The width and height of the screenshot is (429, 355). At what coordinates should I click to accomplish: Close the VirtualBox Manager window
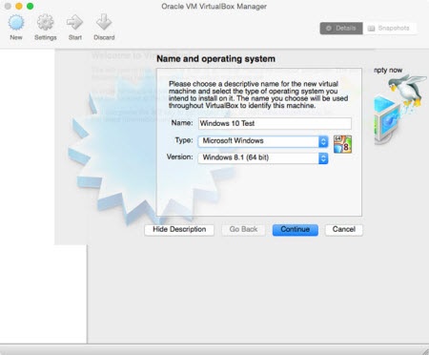[x=8, y=6]
